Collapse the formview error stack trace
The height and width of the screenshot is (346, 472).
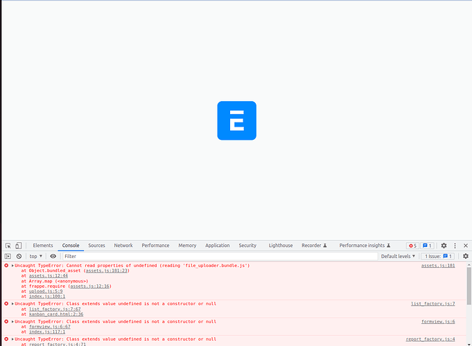pos(12,322)
